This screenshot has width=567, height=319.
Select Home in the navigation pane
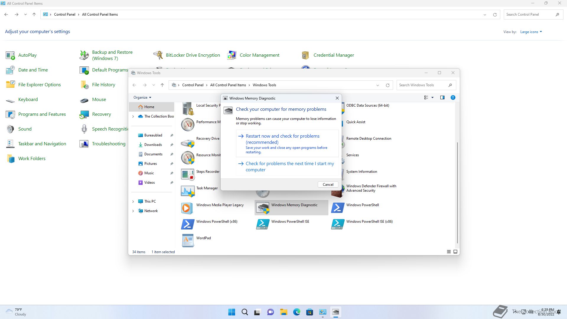pyautogui.click(x=151, y=107)
